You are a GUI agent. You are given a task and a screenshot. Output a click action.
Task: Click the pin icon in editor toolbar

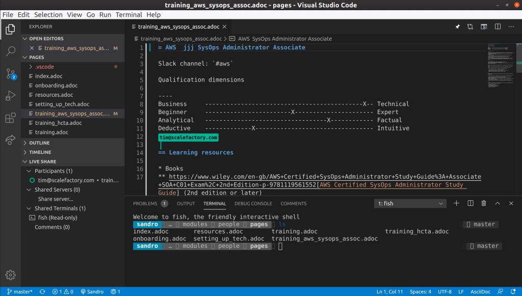coord(457,26)
